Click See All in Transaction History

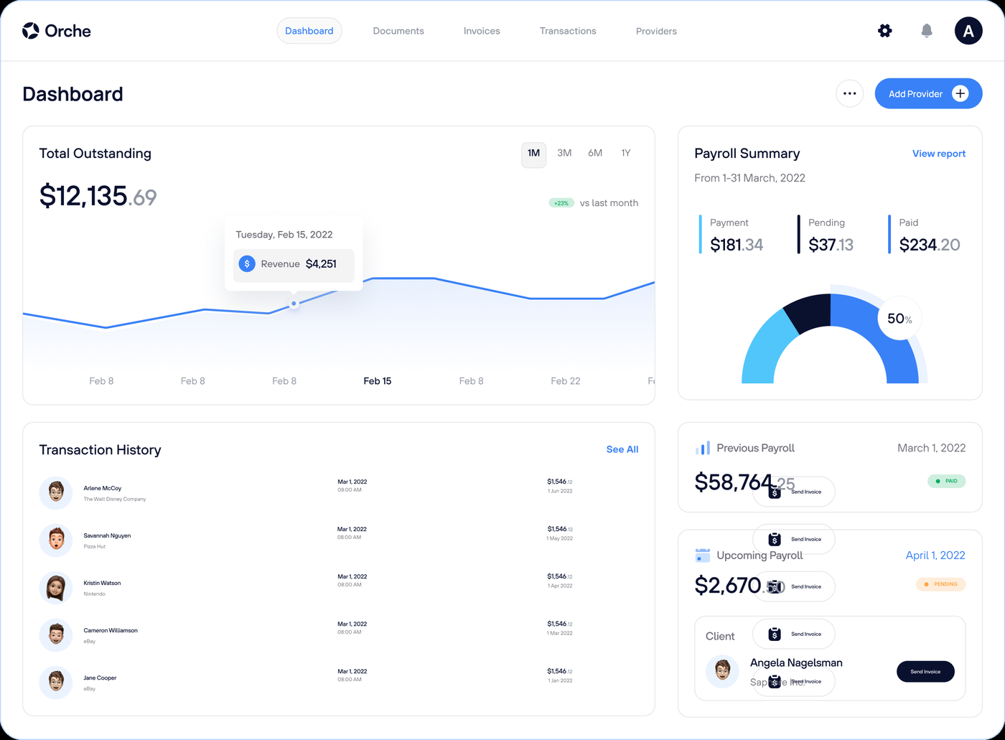[x=622, y=449]
